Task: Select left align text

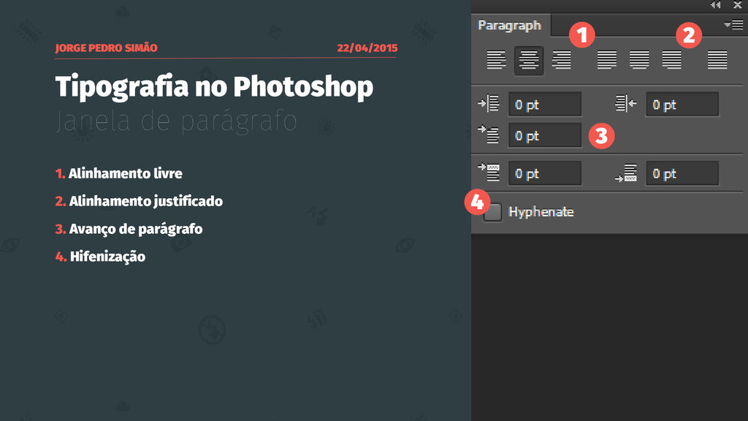Action: click(496, 60)
